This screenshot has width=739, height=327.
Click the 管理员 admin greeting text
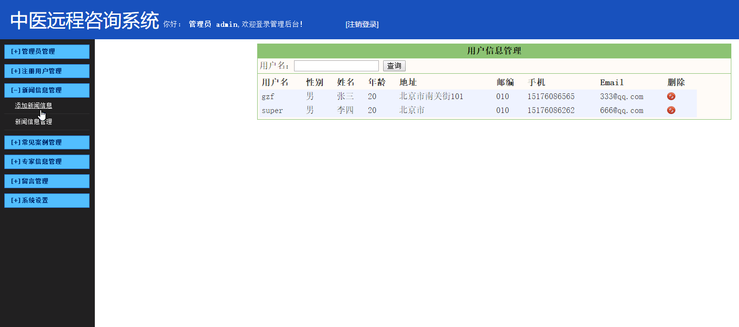tap(213, 24)
